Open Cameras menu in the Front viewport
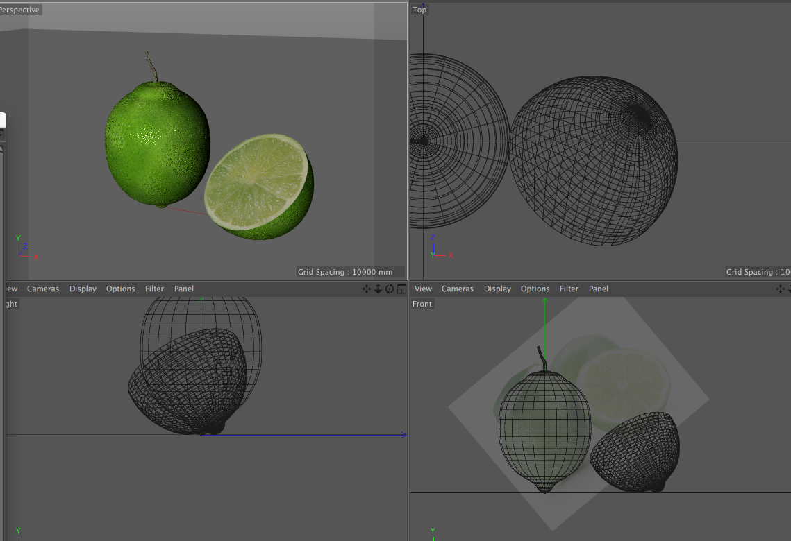This screenshot has width=791, height=541. pos(458,289)
